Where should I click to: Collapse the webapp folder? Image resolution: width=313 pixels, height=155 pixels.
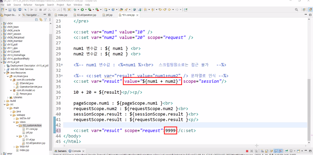[x=11, y=115]
